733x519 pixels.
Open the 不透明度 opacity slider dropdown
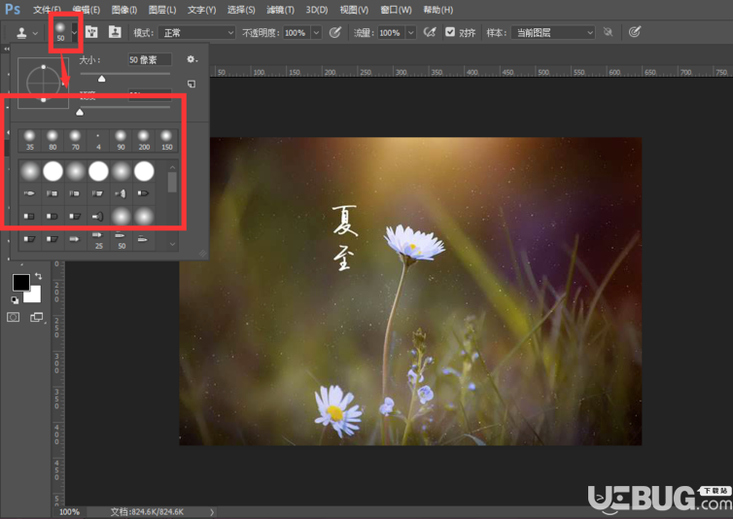pyautogui.click(x=317, y=33)
